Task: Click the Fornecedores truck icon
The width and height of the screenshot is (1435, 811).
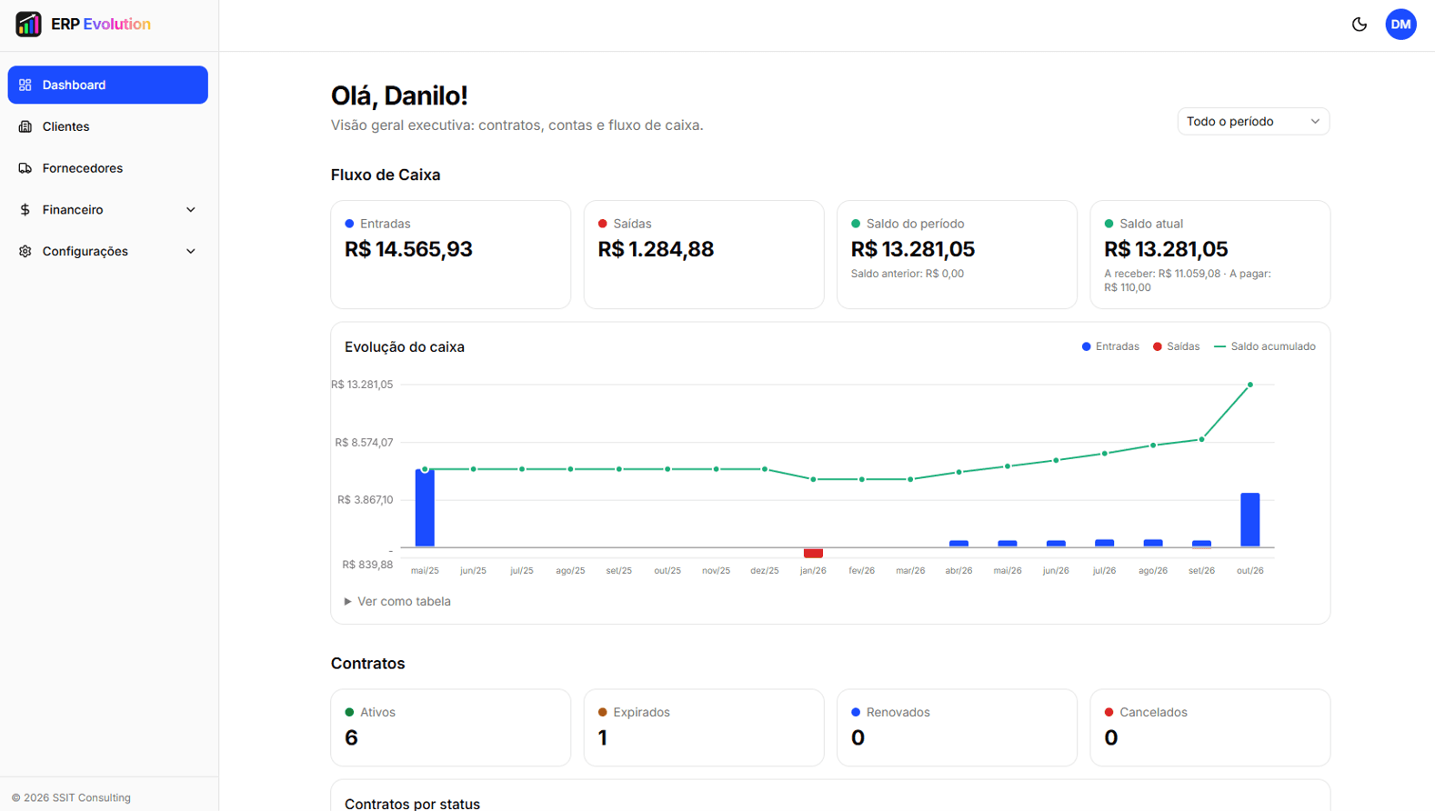Action: point(25,168)
